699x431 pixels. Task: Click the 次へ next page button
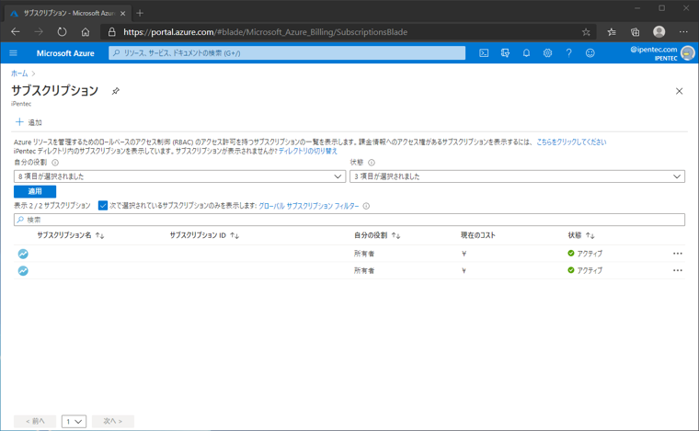pyautogui.click(x=113, y=421)
